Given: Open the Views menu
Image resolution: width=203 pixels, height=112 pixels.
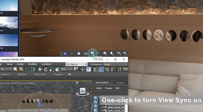Looking at the screenshot, I should coord(9,64).
